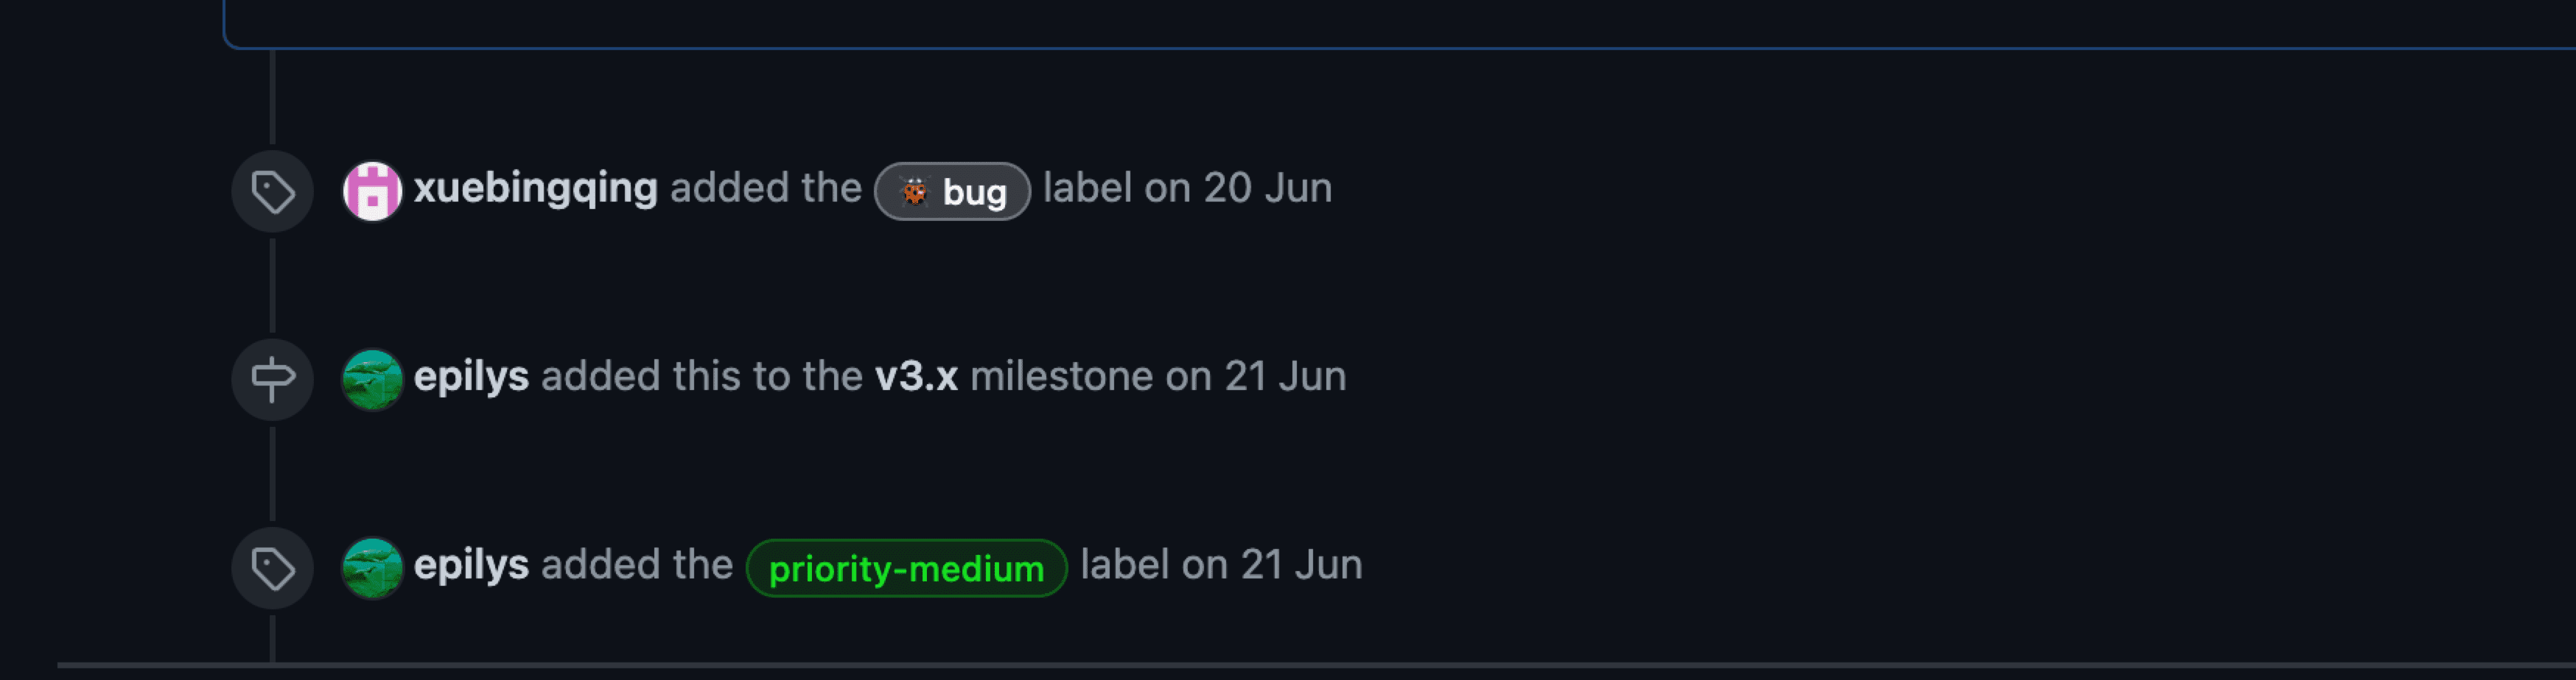Click xuebingqing's pink avatar
This screenshot has height=680, width=2576.
(372, 191)
